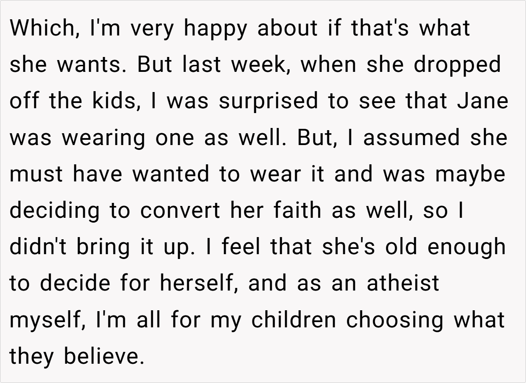
Task: Click the final word "believe"
Action: click(x=103, y=356)
